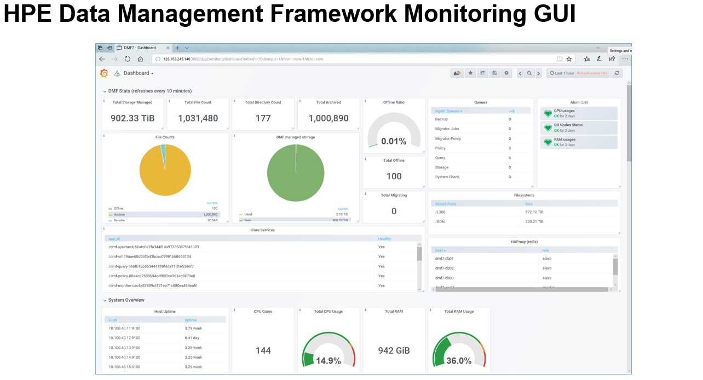Open browser Settings and more menu
Image resolution: width=703 pixels, height=380 pixels.
coord(625,59)
